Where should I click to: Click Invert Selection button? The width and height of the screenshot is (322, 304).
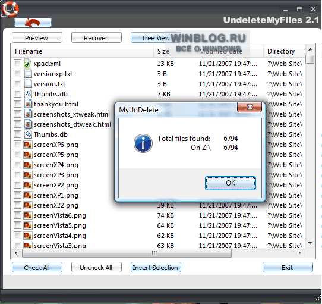(156, 267)
